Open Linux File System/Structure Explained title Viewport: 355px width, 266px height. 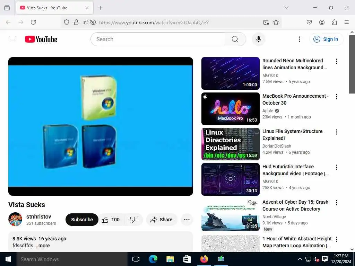(x=292, y=135)
